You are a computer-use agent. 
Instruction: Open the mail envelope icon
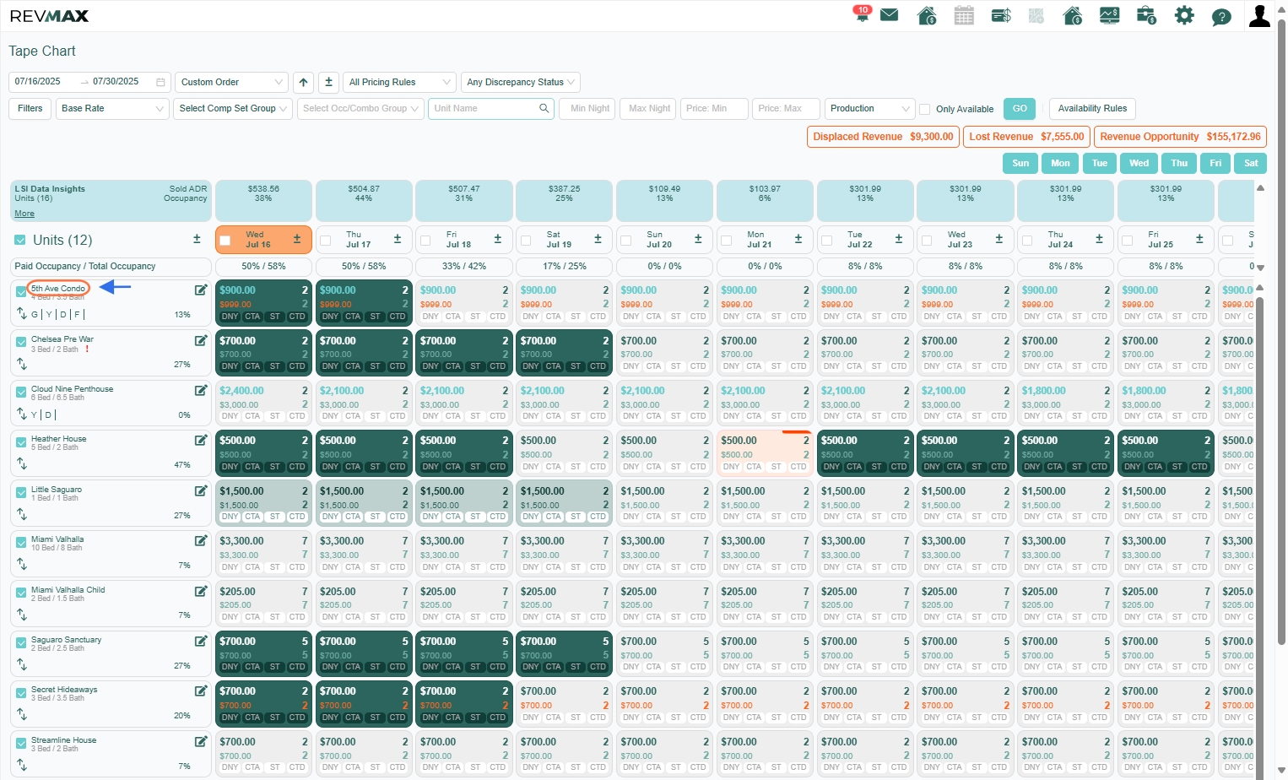[x=889, y=15]
